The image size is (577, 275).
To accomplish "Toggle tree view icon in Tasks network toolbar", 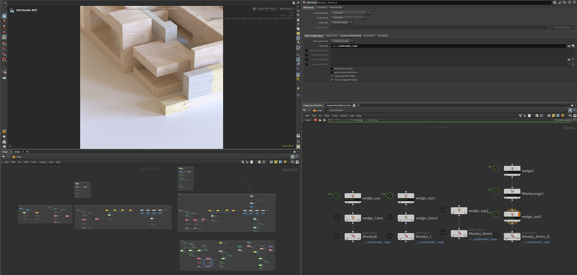I will point(525,116).
